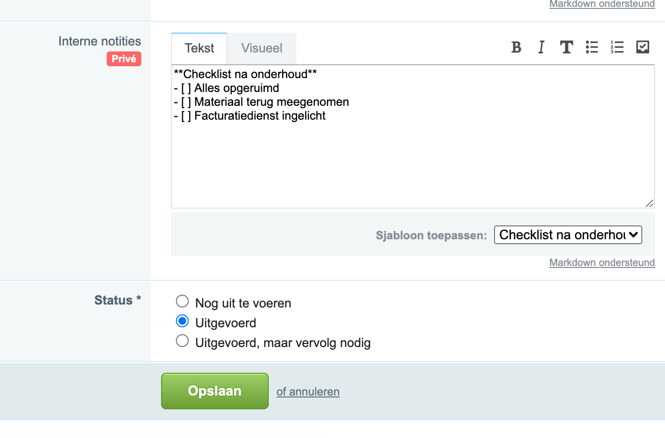Click the textarea resize handle in the corner
665x438 pixels.
650,203
